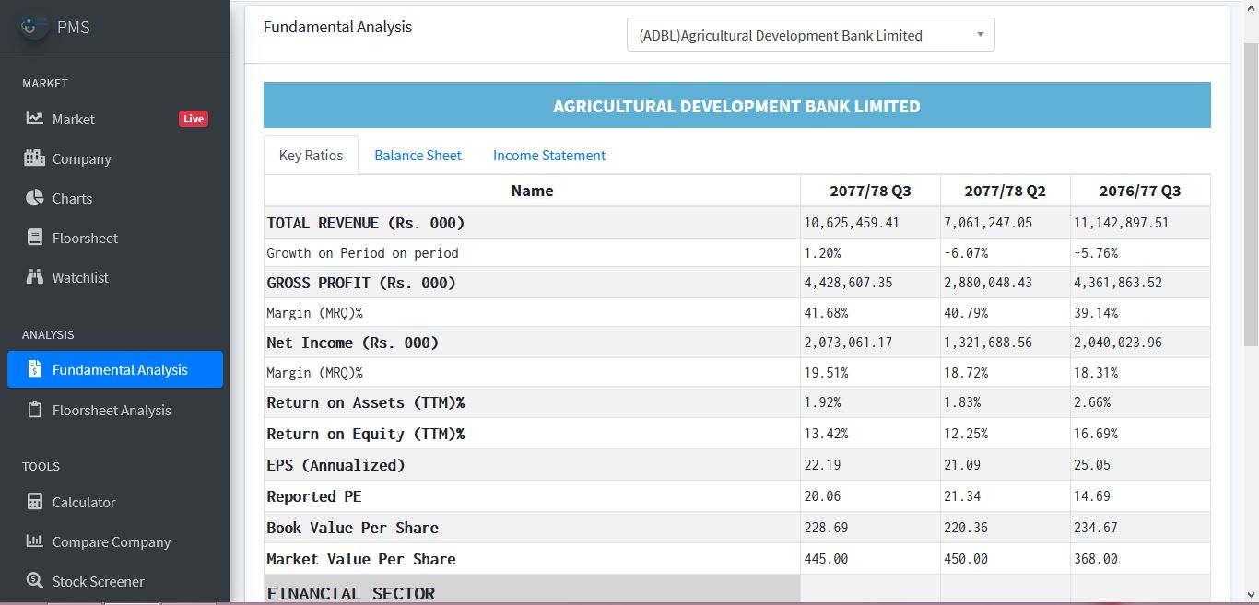1259x605 pixels.
Task: Click the Charts pie icon
Action: (35, 198)
